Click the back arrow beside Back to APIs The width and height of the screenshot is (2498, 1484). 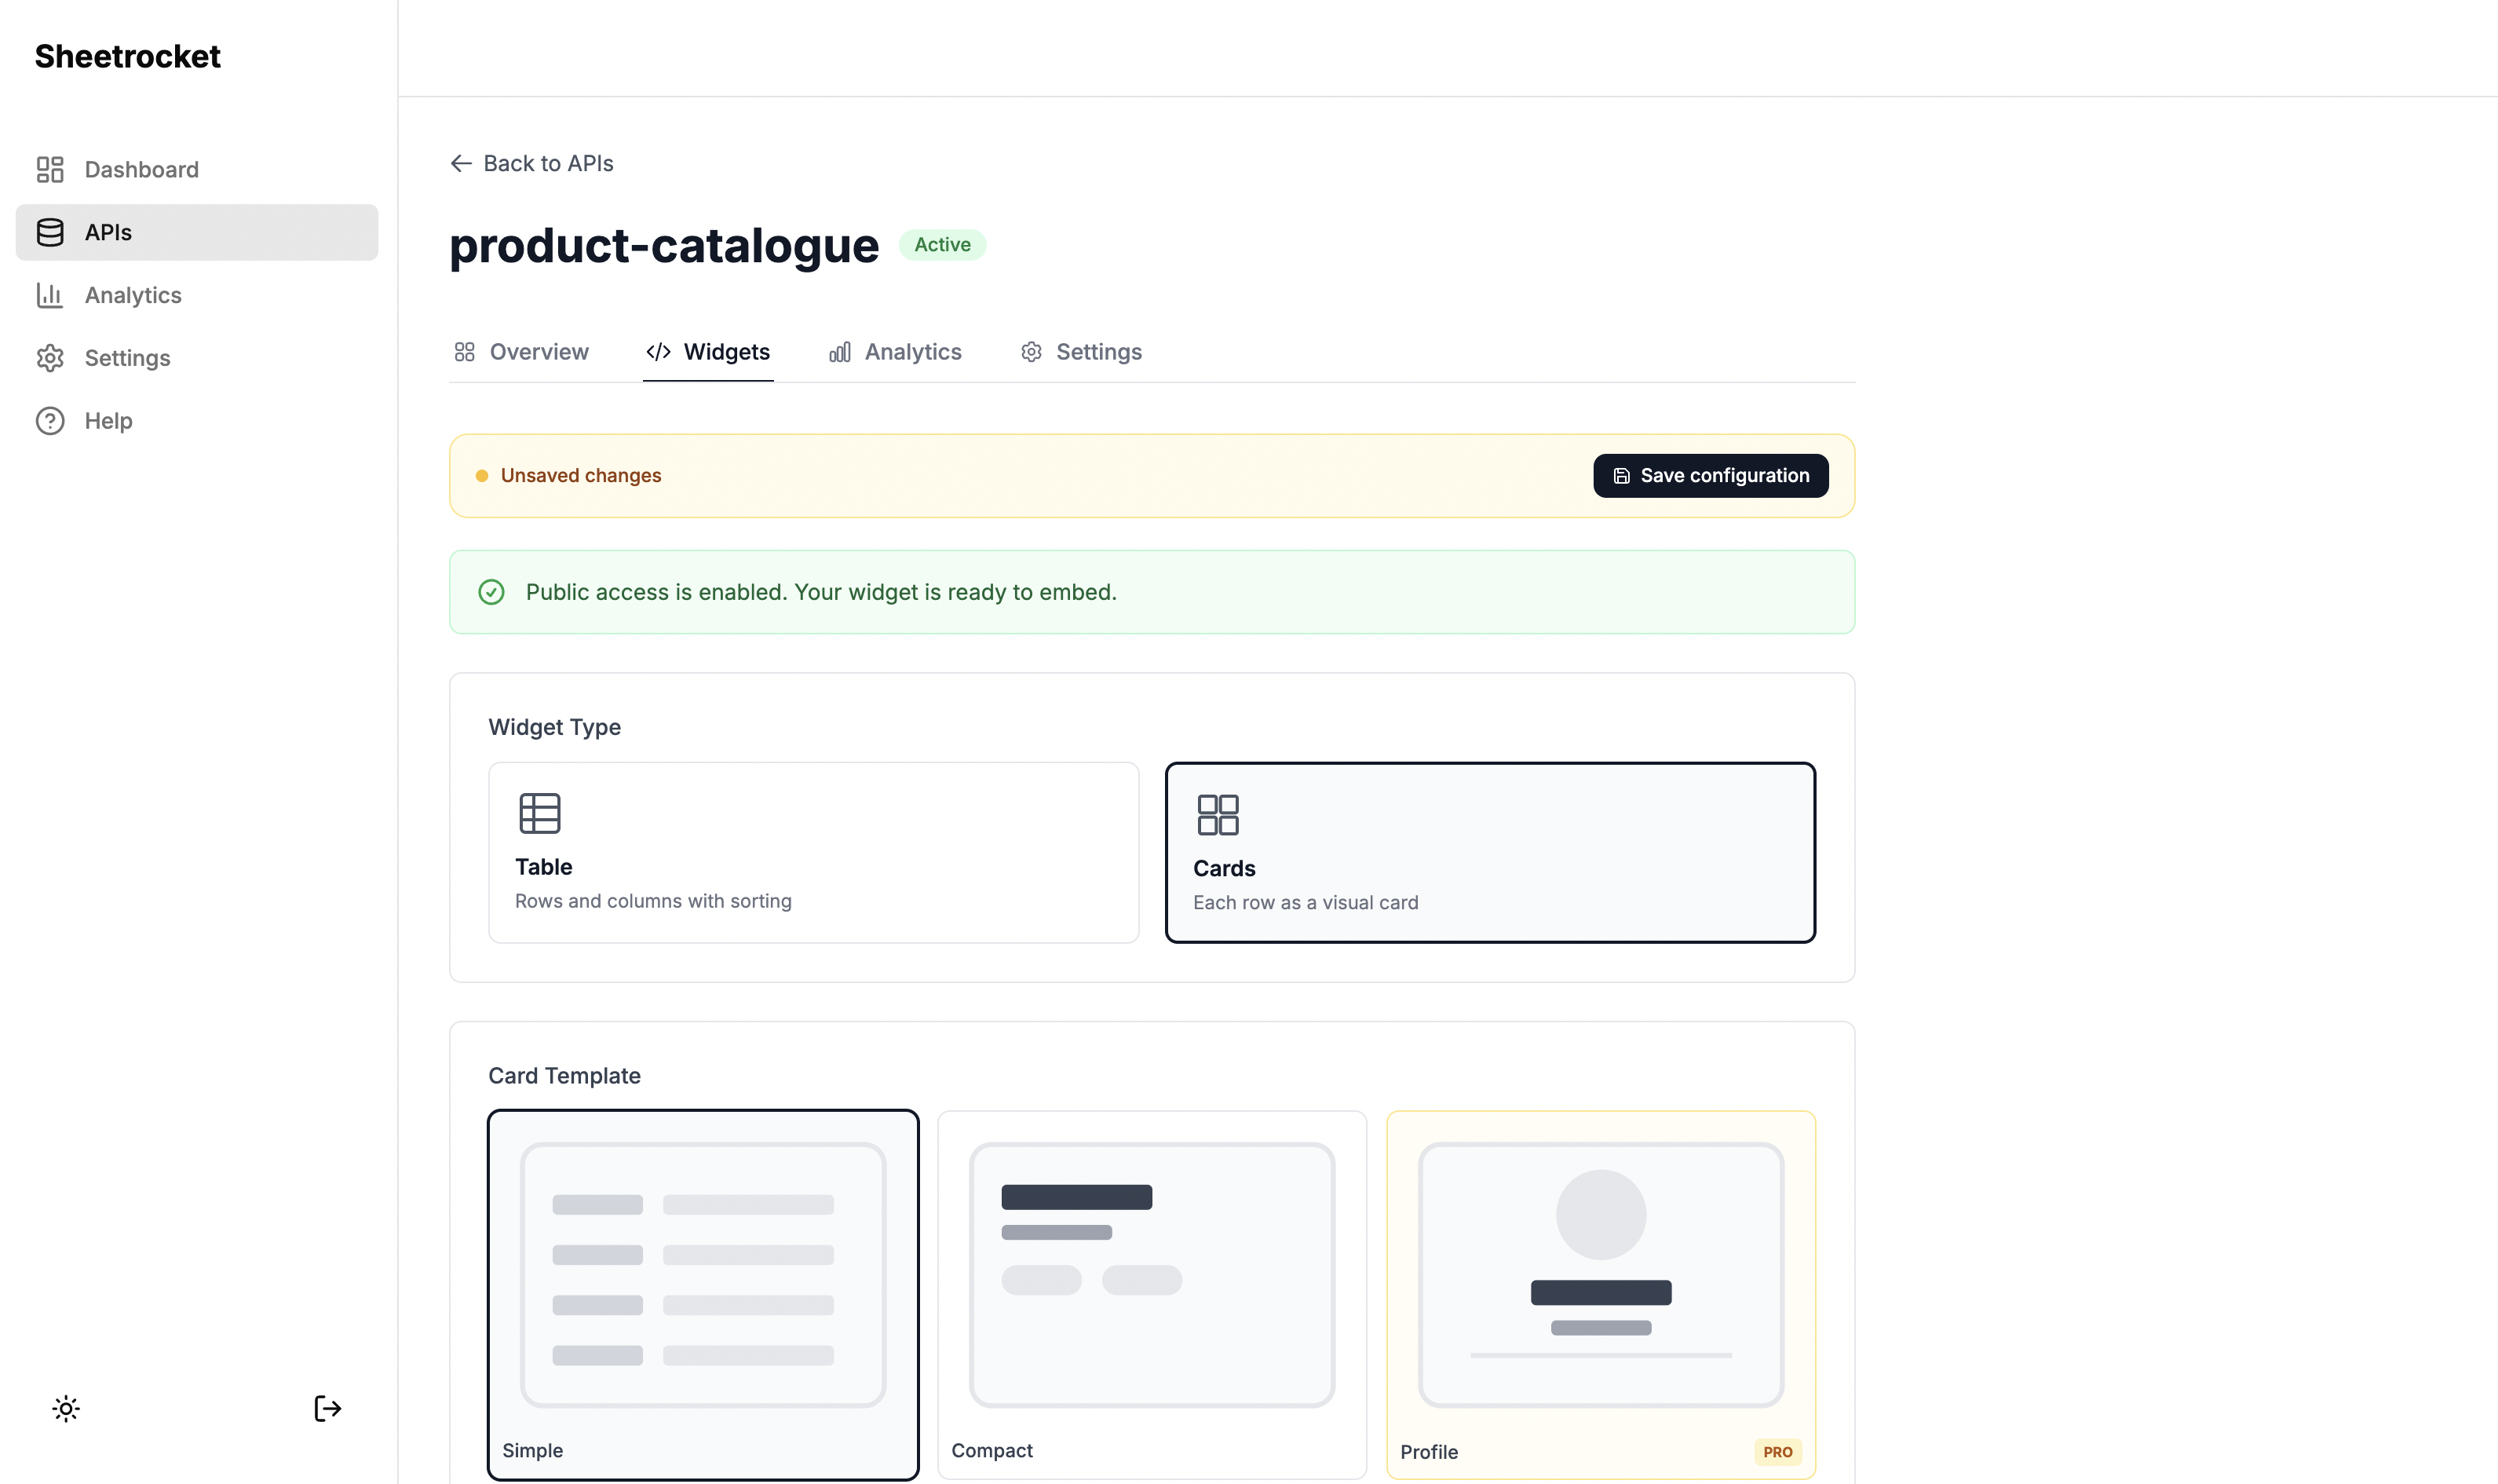[x=461, y=163]
